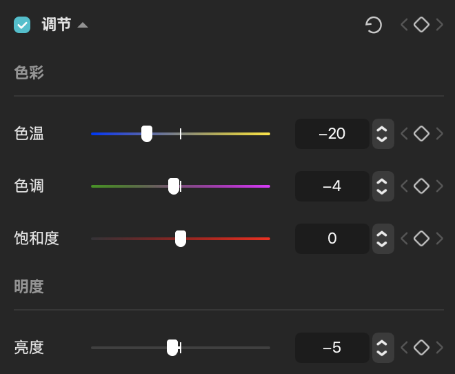Reset adjustments with the circular arrow icon
The image size is (455, 374).
[374, 25]
